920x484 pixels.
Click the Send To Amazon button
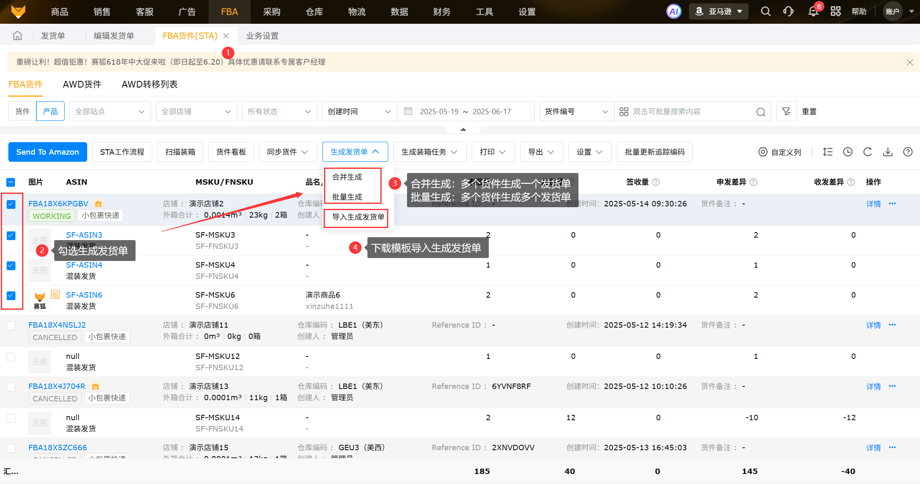click(48, 152)
